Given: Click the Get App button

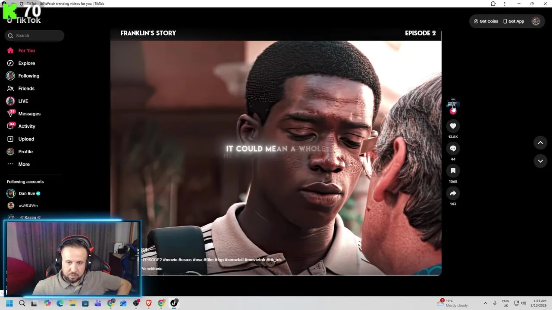Looking at the screenshot, I should pyautogui.click(x=514, y=21).
